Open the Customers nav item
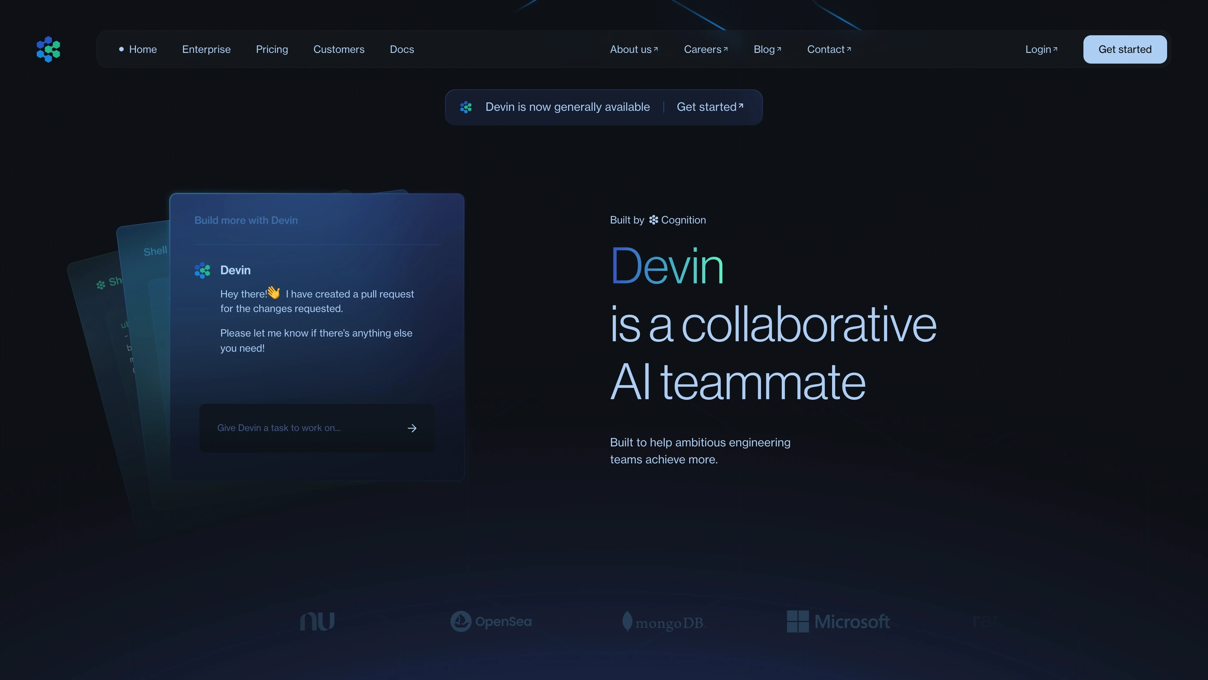1208x680 pixels. pos(338,49)
